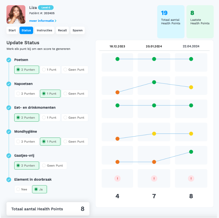Click the Napoetsen step checkmark icon
This screenshot has height=218, width=219.
coord(9,84)
